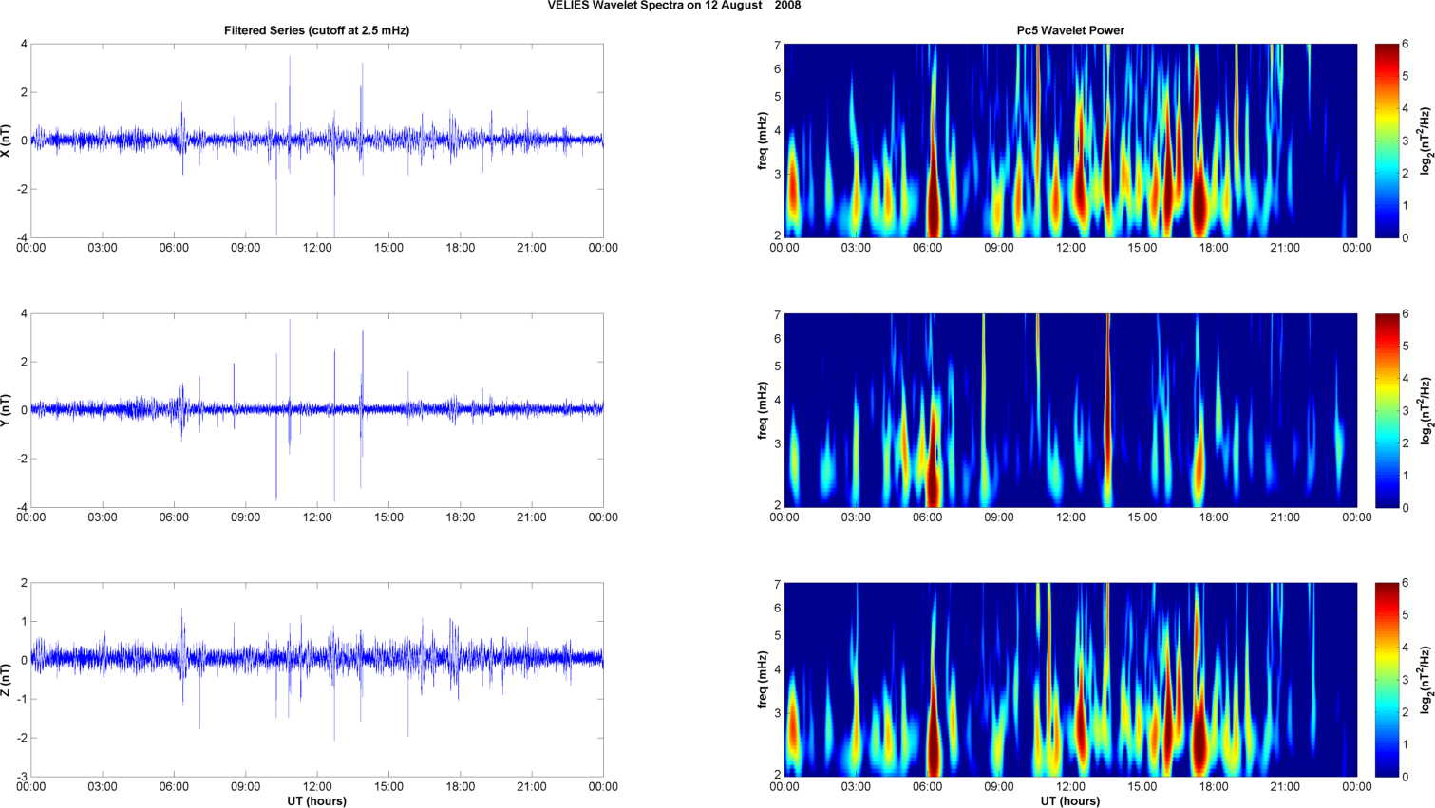This screenshot has width=1435, height=808.
Task: Click the colorbar beside the Y wavelet spectrogram
Action: click(1387, 410)
